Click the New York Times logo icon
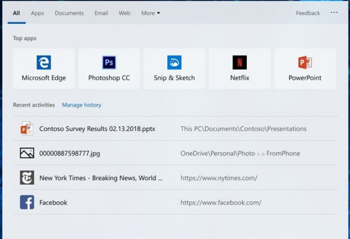 [x=27, y=178]
